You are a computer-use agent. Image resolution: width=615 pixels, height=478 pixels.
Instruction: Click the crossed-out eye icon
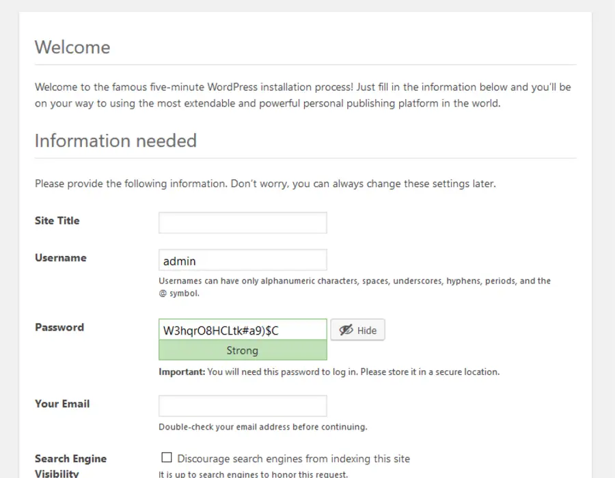pos(346,330)
